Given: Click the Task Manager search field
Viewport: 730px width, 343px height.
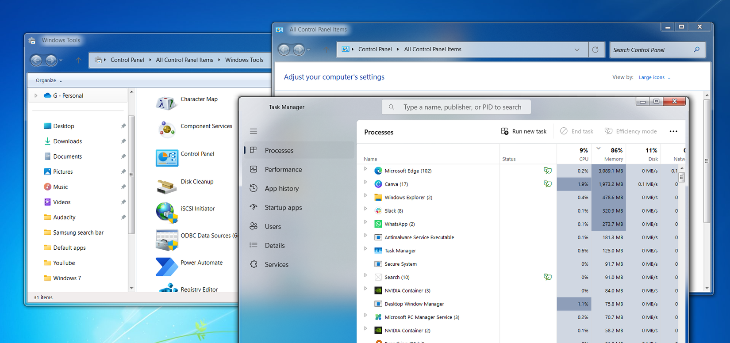Looking at the screenshot, I should tap(456, 107).
